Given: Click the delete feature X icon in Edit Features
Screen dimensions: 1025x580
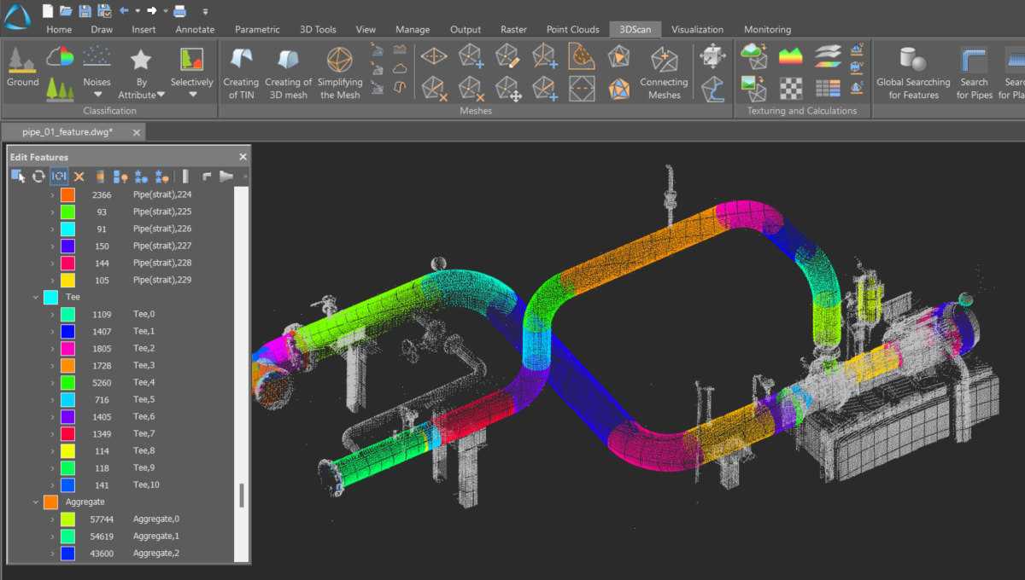Looking at the screenshot, I should (79, 176).
